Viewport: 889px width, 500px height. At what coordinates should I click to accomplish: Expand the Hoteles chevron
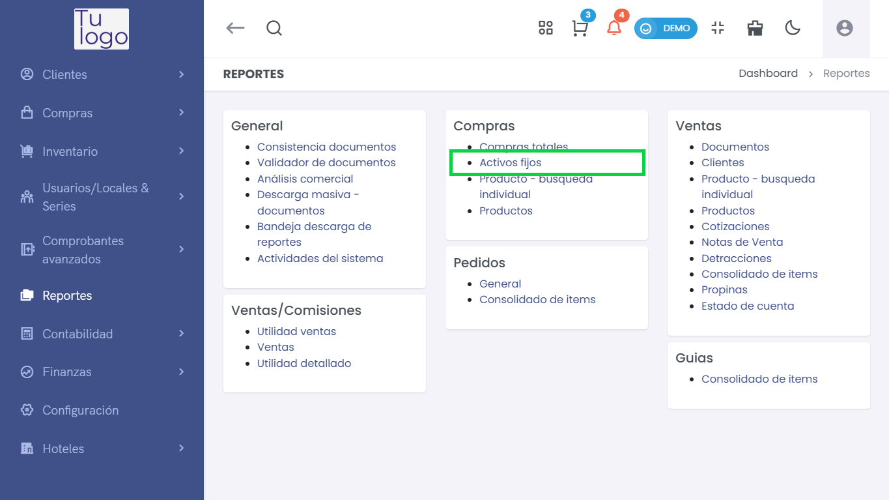coord(181,449)
